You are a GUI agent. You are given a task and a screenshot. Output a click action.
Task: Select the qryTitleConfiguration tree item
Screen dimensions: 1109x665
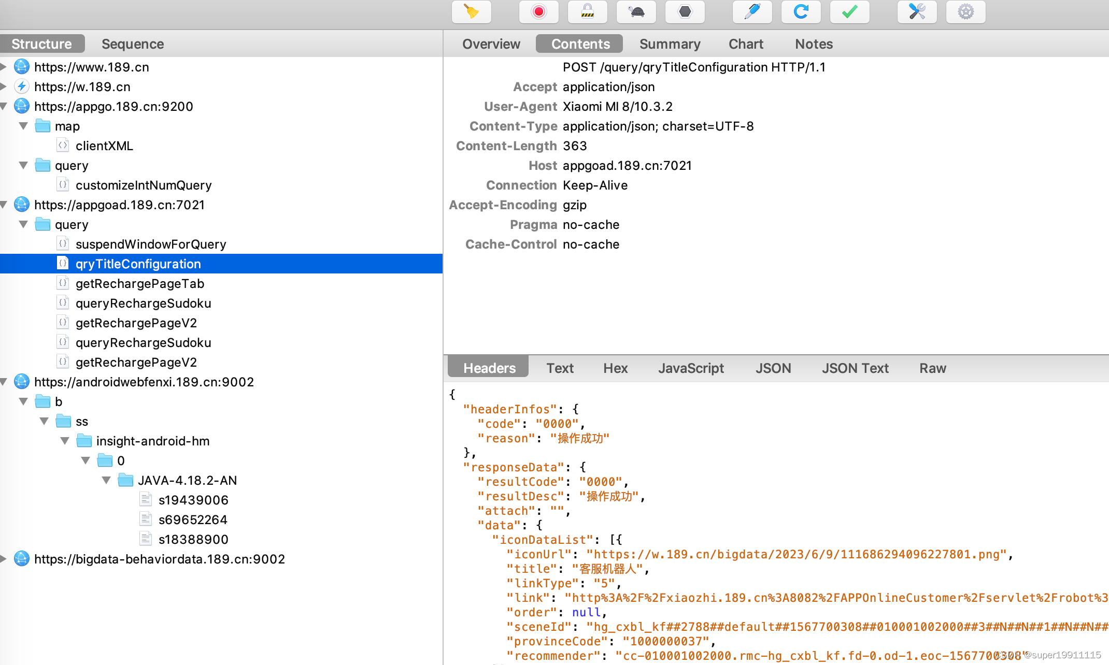coord(139,264)
